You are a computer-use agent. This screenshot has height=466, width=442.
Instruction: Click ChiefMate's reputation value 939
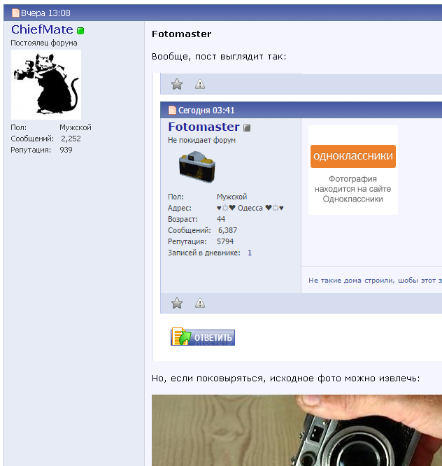[x=66, y=150]
